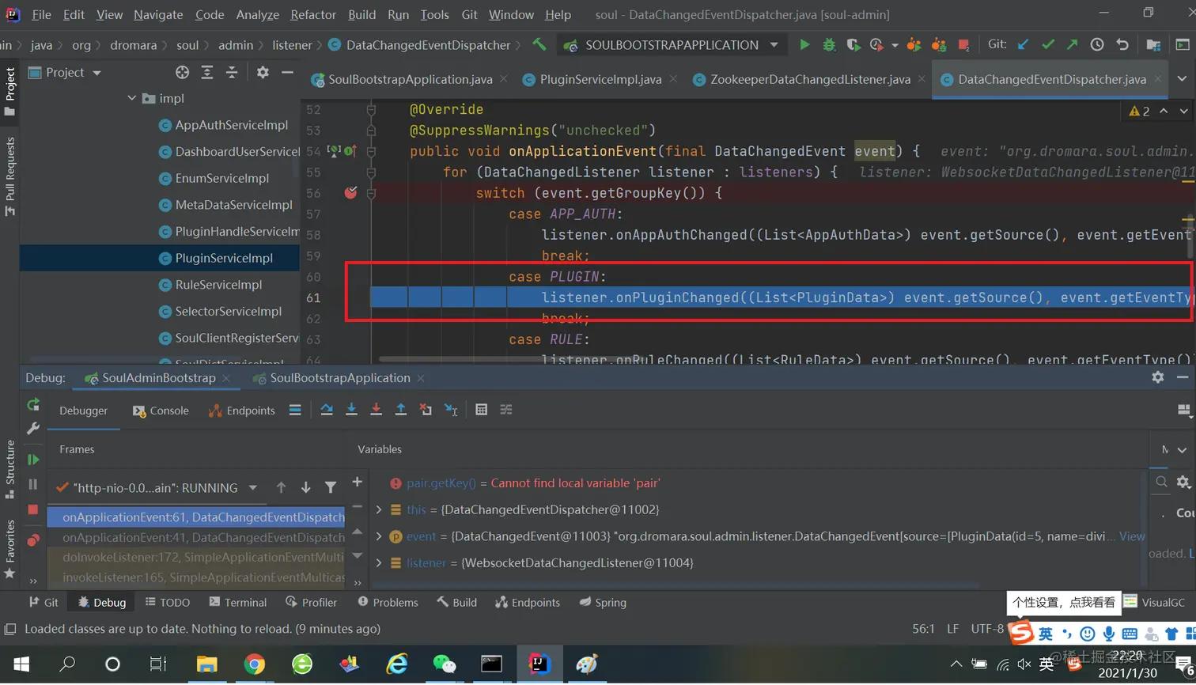Image resolution: width=1196 pixels, height=685 pixels.
Task: Commit changes with the Git checkmark
Action: (x=1048, y=45)
